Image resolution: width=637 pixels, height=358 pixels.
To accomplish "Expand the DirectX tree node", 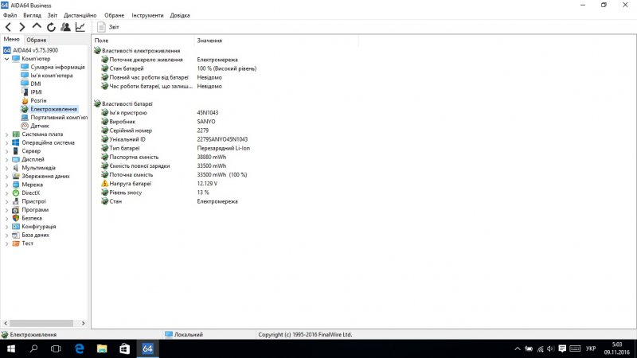I will (6, 193).
